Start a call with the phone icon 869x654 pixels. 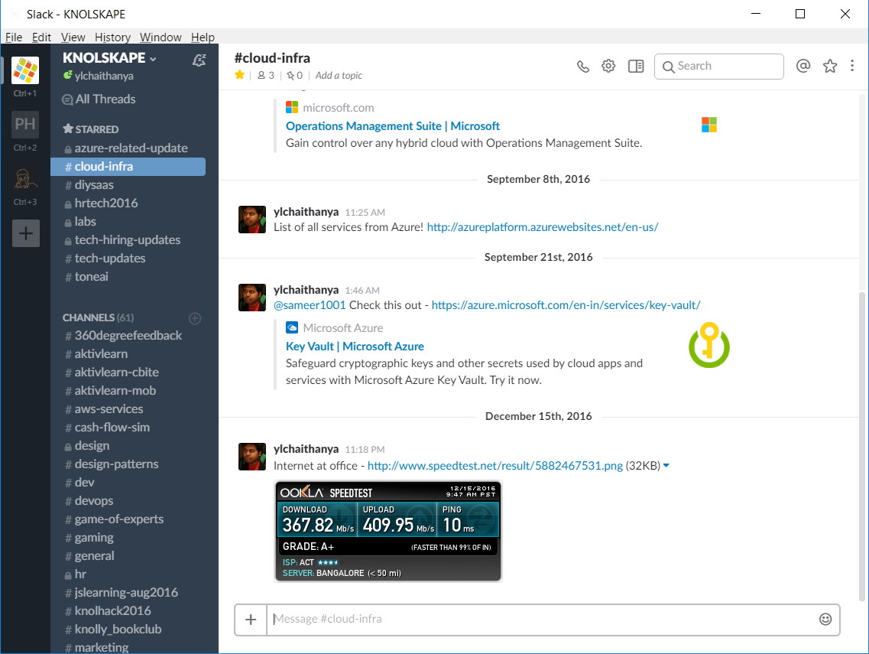click(x=582, y=67)
